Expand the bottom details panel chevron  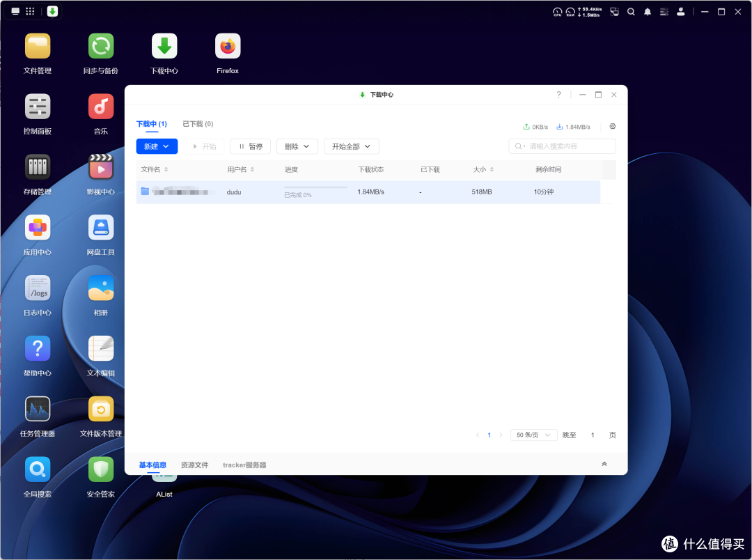(604, 464)
